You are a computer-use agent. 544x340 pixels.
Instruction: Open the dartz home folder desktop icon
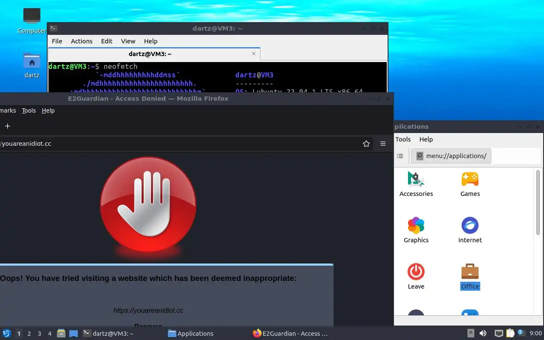[x=32, y=66]
